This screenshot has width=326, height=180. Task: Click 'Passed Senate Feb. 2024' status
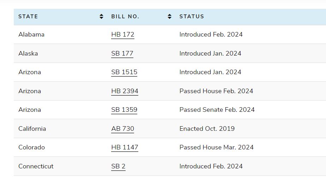pyautogui.click(x=217, y=110)
